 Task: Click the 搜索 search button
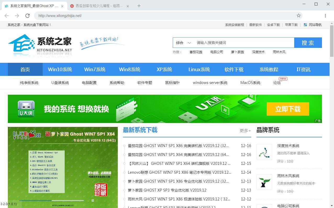(x=308, y=42)
